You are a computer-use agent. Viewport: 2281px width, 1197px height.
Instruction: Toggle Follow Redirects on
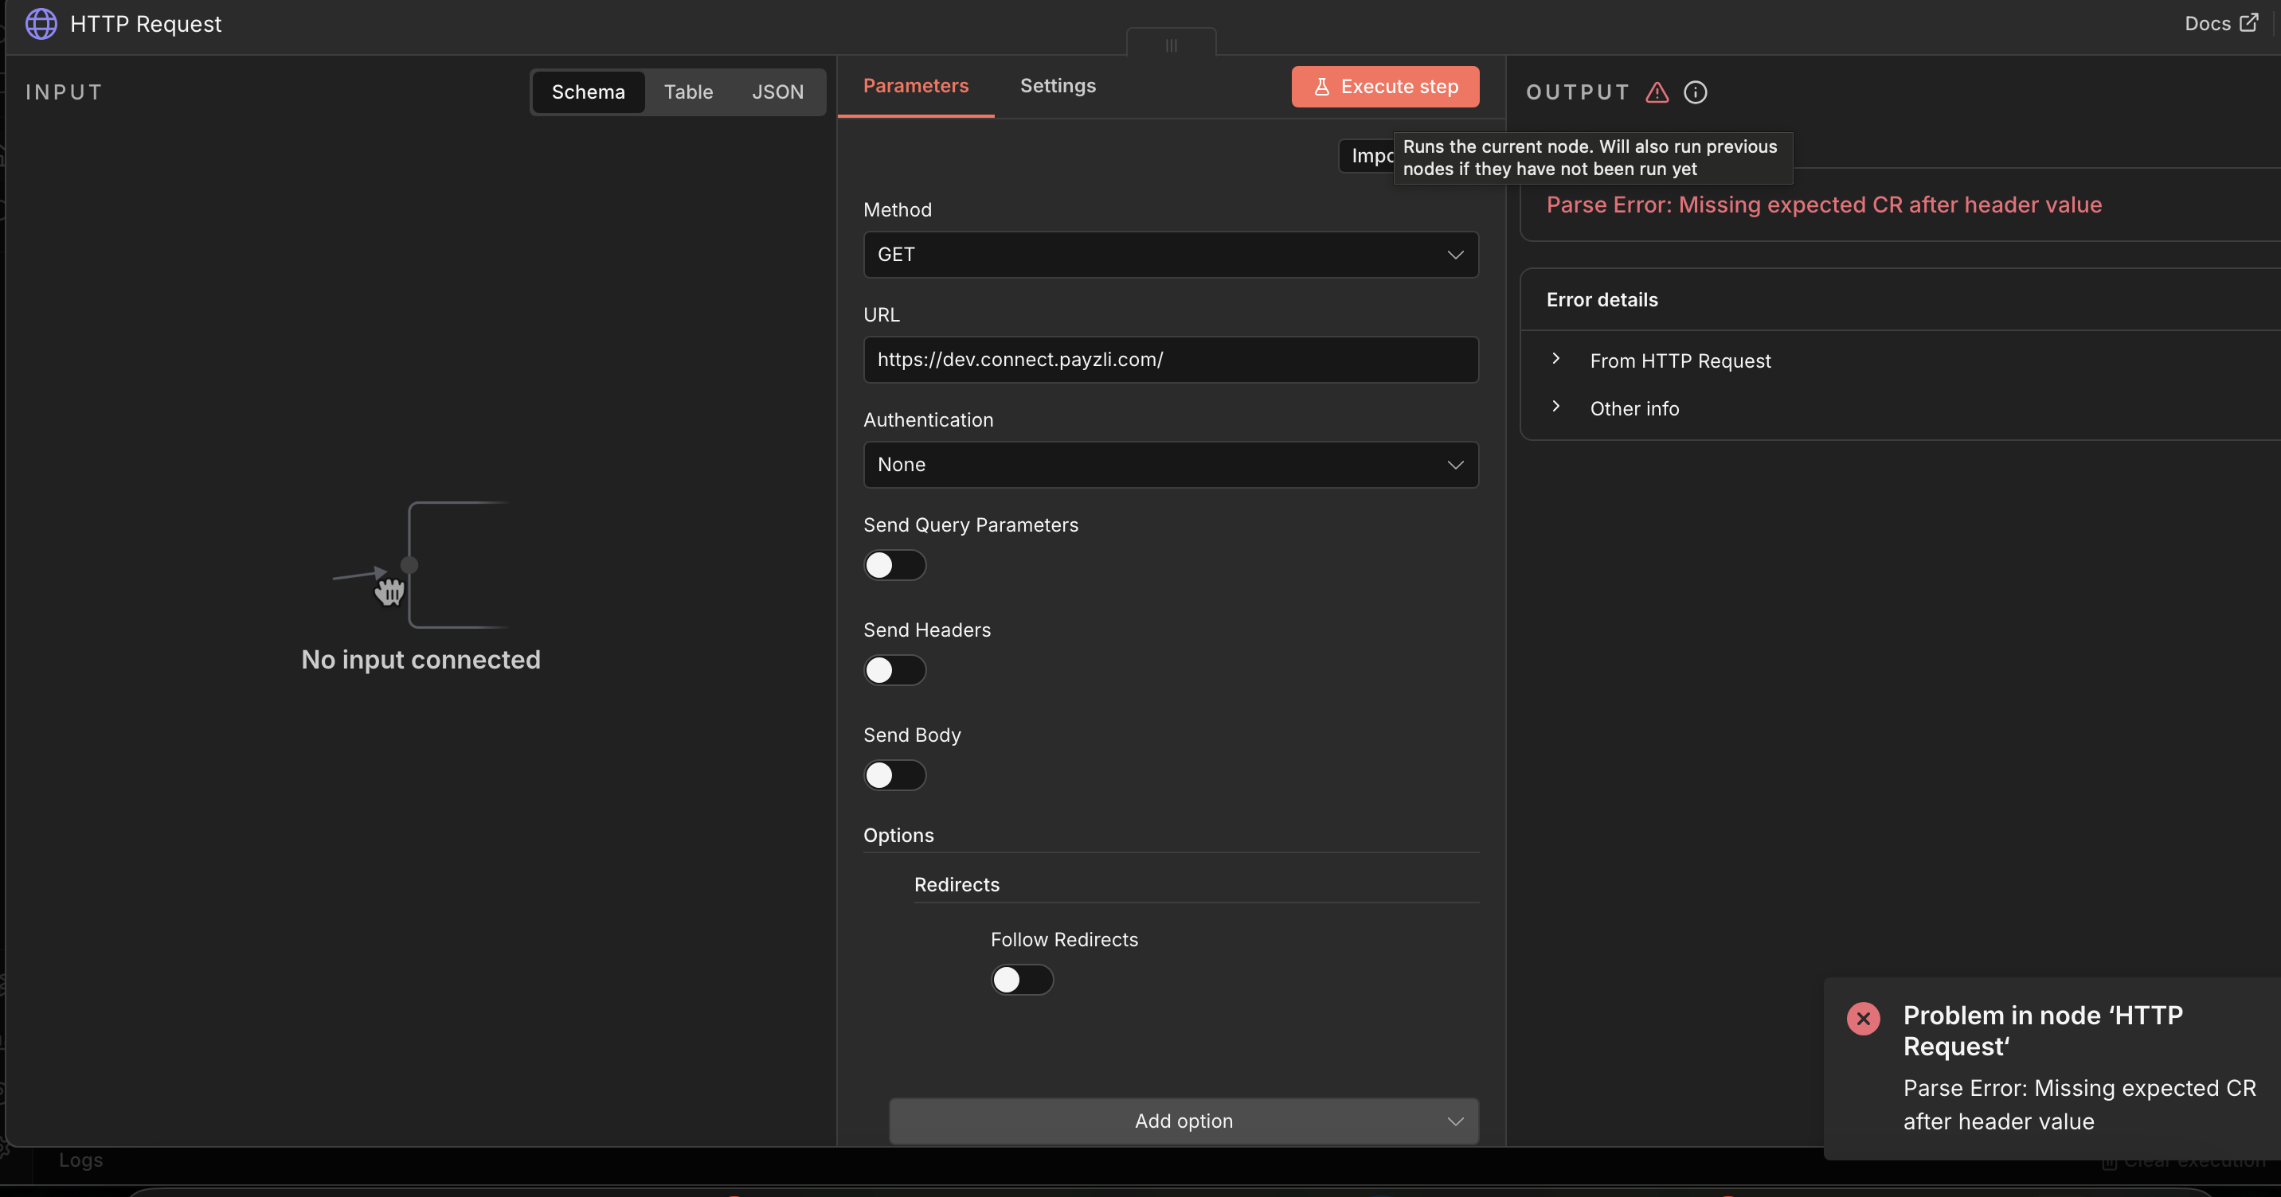1021,980
